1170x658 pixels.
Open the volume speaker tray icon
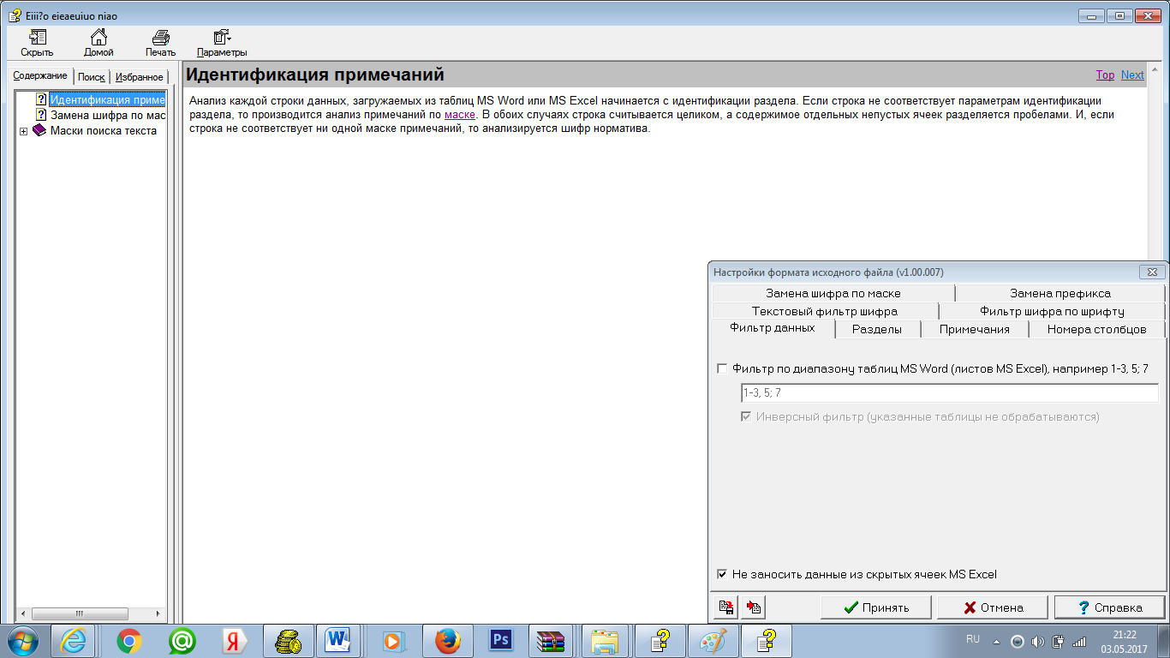tap(1038, 641)
